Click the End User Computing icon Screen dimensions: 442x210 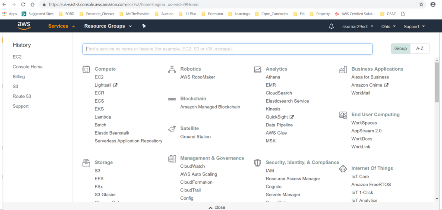(x=343, y=115)
